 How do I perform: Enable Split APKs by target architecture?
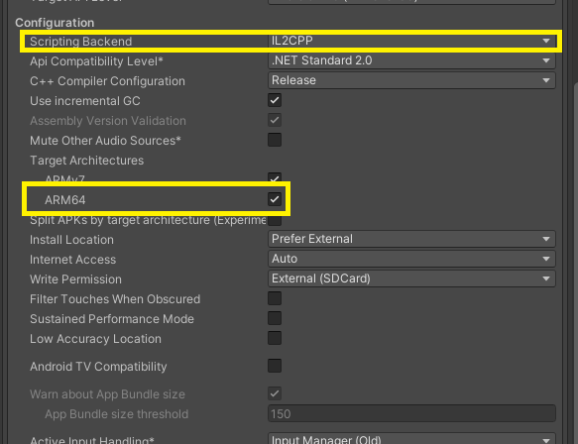275,221
